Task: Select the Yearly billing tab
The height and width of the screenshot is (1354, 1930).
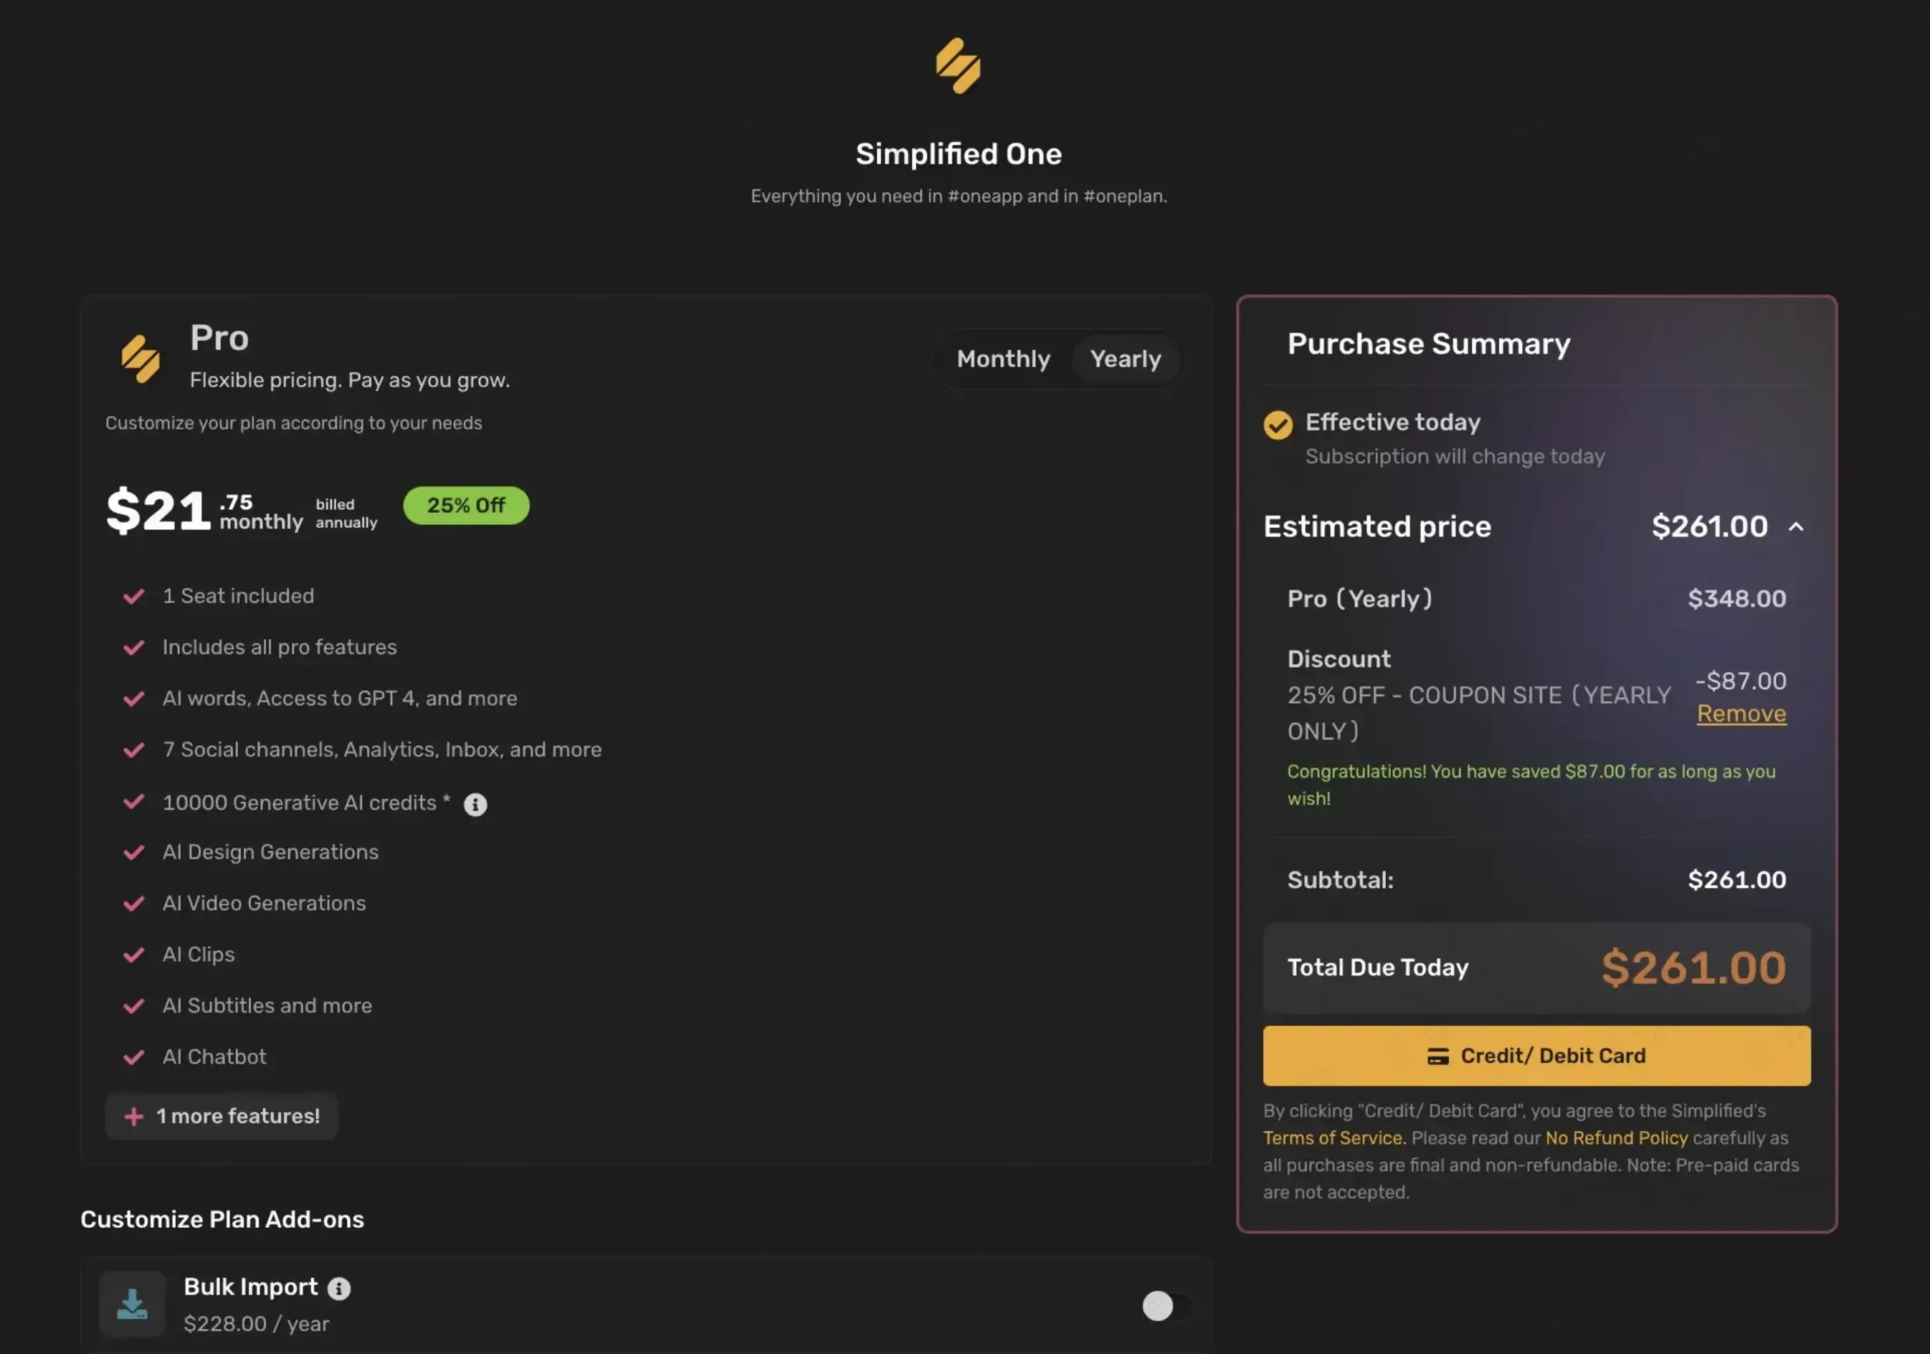Action: click(x=1126, y=359)
